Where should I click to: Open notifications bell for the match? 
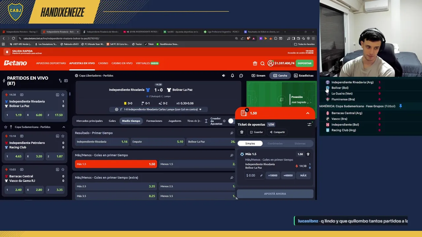click(x=232, y=75)
